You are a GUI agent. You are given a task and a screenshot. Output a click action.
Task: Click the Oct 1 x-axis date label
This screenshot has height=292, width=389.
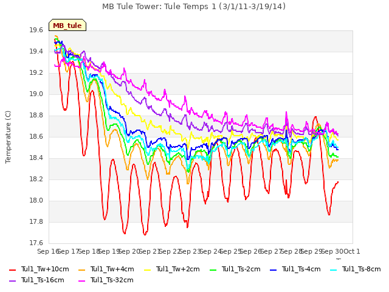pyautogui.click(x=352, y=251)
